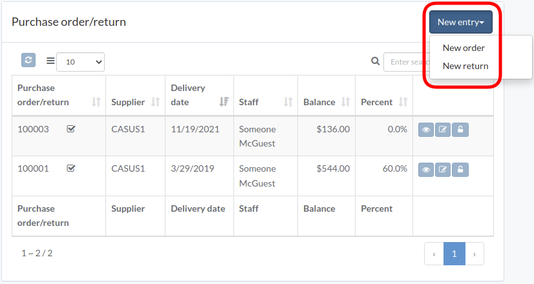534x284 pixels.
Task: Click the Staff footer label
Action: click(x=249, y=208)
